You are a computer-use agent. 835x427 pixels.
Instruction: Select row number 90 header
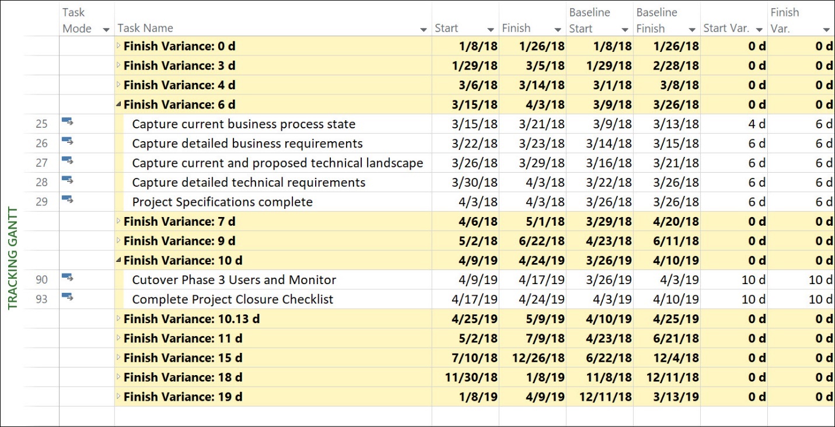point(41,280)
